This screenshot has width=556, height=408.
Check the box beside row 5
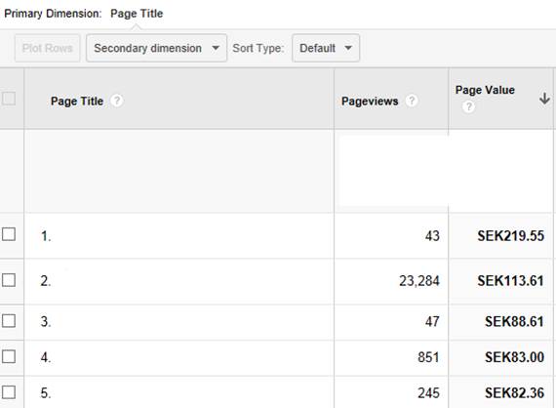tap(9, 392)
